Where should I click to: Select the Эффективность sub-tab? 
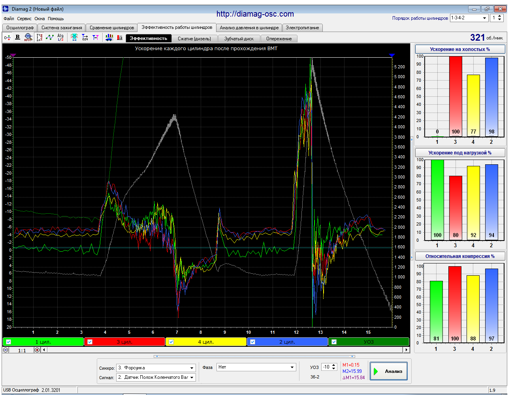point(149,38)
